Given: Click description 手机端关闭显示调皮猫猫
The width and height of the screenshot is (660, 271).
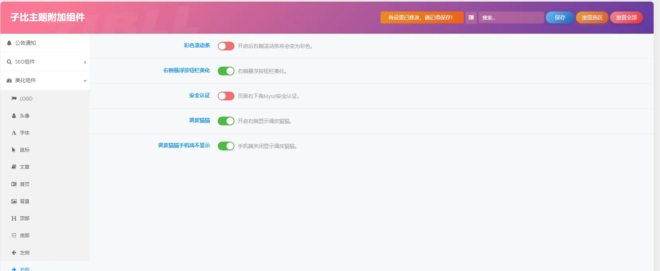Looking at the screenshot, I should 267,146.
